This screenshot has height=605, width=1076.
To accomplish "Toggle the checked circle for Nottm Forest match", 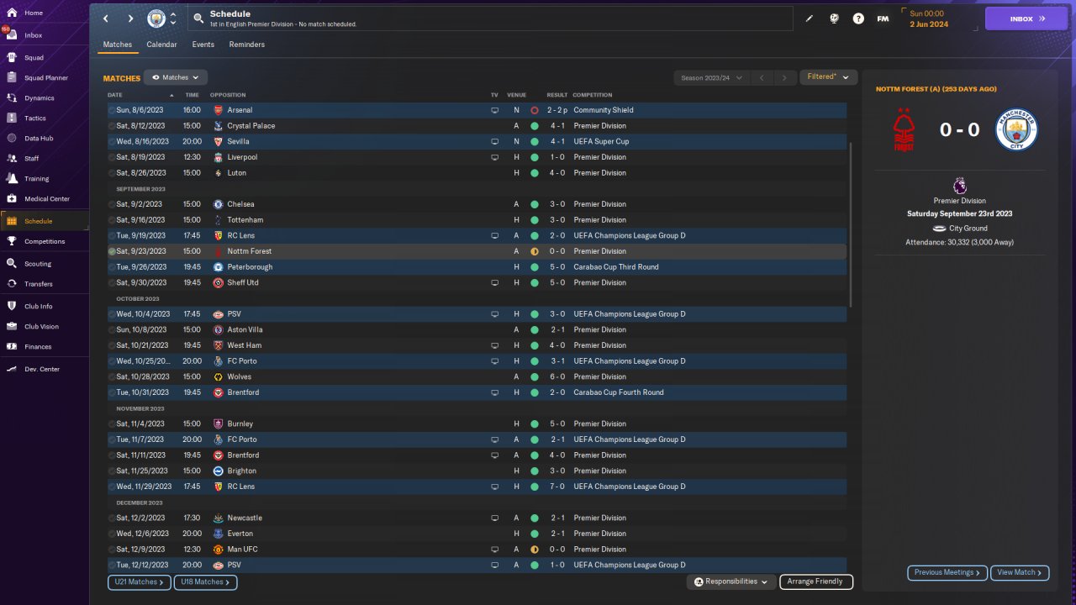I will 112,251.
